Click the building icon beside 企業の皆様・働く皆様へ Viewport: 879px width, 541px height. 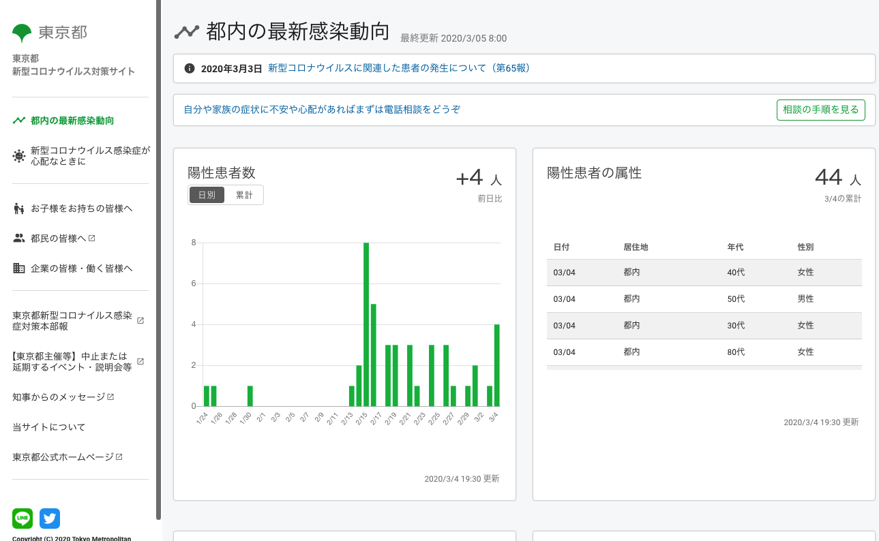19,268
